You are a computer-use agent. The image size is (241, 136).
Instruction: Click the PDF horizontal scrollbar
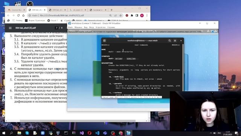(x=78, y=121)
